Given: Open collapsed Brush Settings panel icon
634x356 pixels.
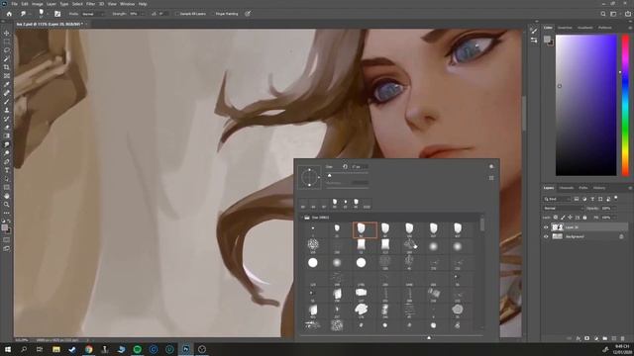Looking at the screenshot, I should coord(534,31).
